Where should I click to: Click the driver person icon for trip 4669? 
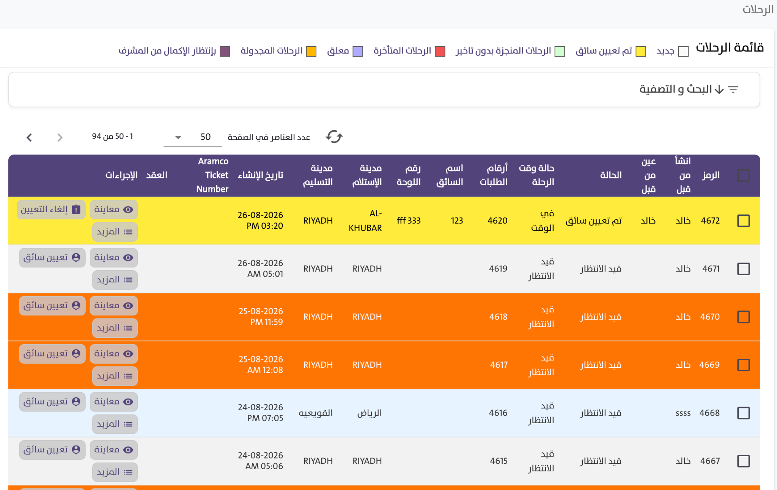pyautogui.click(x=76, y=353)
